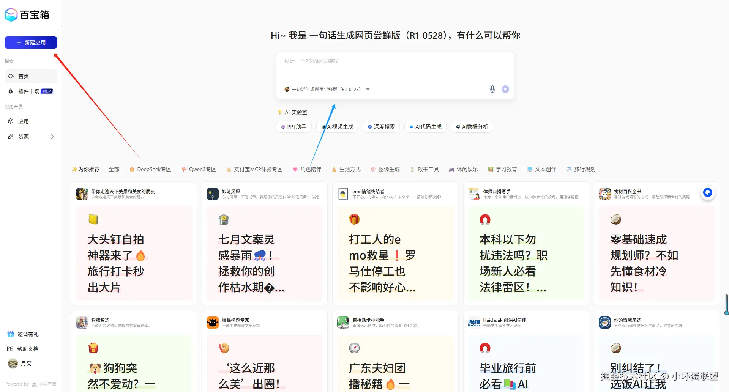The width and height of the screenshot is (729, 392).
Task: Open the 你的饭我来选 app avatar
Action: pos(605,323)
